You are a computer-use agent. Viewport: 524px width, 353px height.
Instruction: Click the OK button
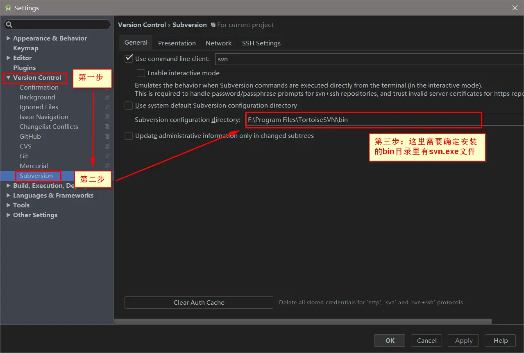pos(390,340)
